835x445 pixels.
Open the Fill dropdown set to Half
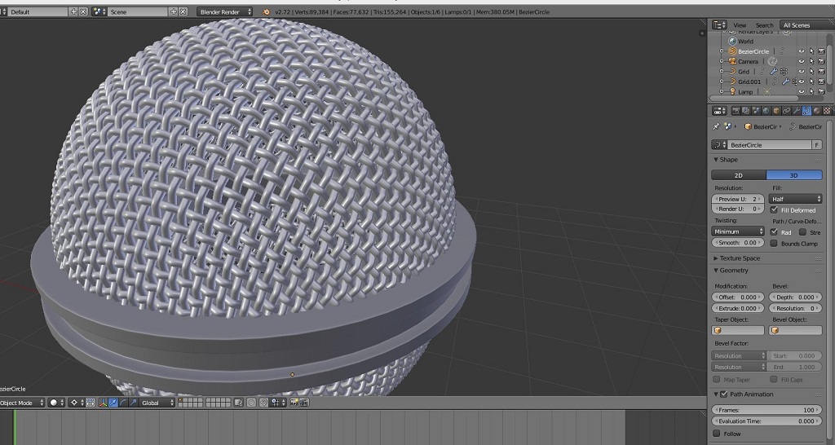[795, 199]
